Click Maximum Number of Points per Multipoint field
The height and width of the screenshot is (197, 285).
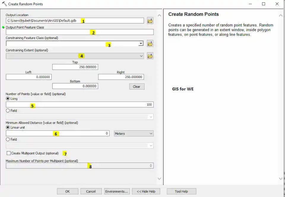[80, 166]
